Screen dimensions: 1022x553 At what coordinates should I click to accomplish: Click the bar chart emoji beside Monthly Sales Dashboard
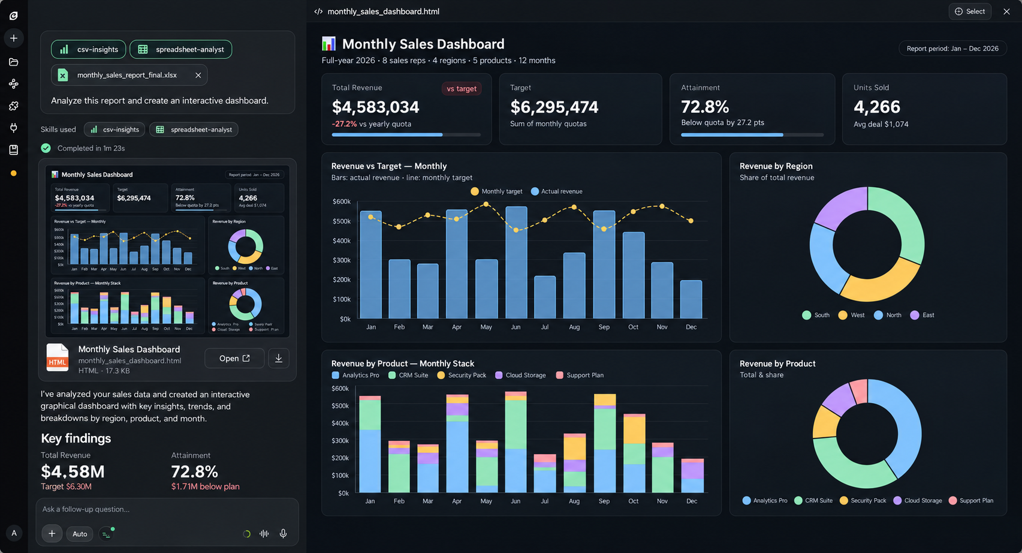point(328,44)
